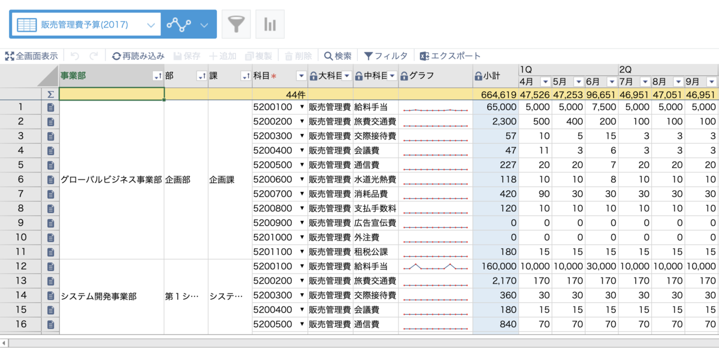Viewport: 719px width, 350px height.
Task: Click 複製 duplicate button
Action: 259,56
